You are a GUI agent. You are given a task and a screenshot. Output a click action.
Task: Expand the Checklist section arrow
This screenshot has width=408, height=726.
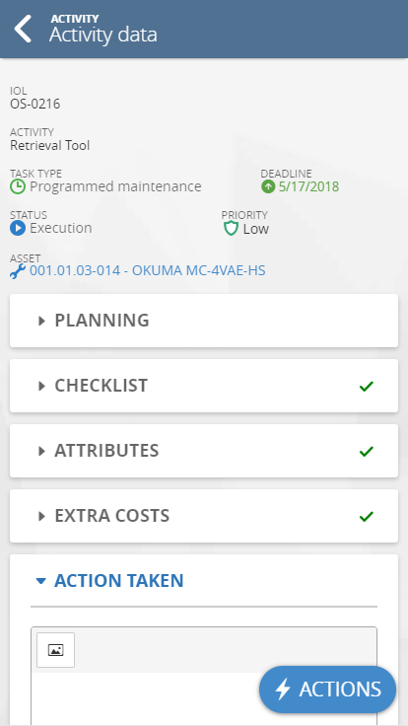tap(42, 386)
